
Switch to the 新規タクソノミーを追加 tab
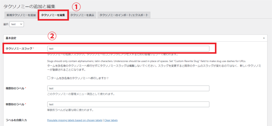[21, 15]
